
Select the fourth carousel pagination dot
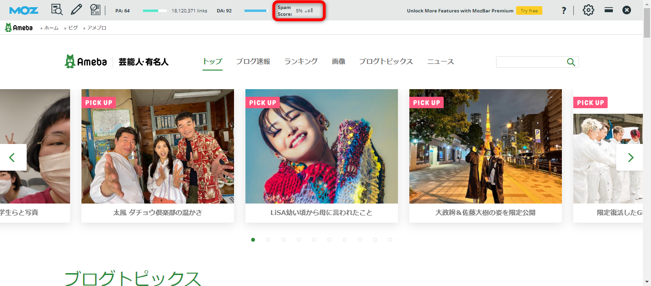299,240
